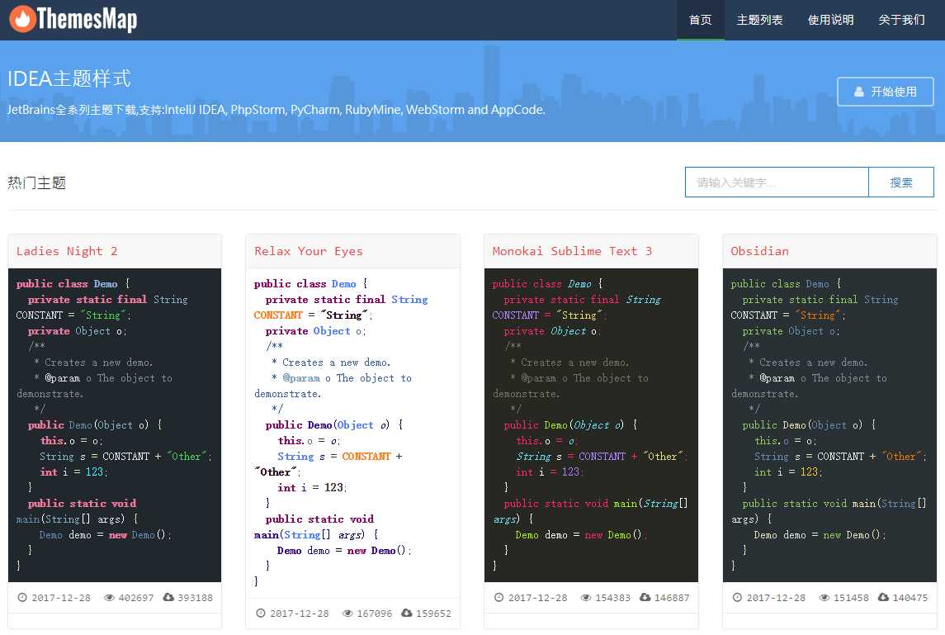The image size is (945, 635).
Task: Open the Relax Your Eyes code preview
Action: click(352, 433)
